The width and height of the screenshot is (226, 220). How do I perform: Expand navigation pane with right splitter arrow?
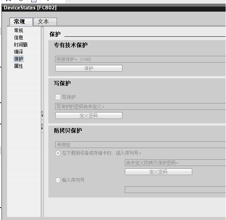click(x=42, y=129)
